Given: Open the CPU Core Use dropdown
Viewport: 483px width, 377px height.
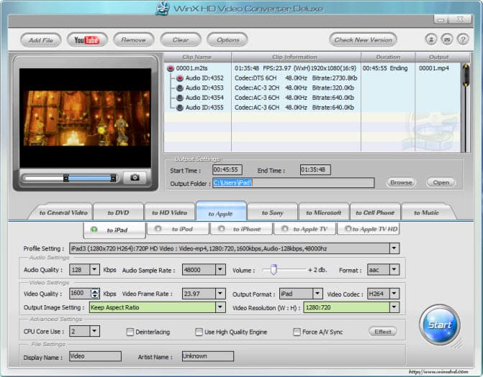Looking at the screenshot, I should [94, 331].
